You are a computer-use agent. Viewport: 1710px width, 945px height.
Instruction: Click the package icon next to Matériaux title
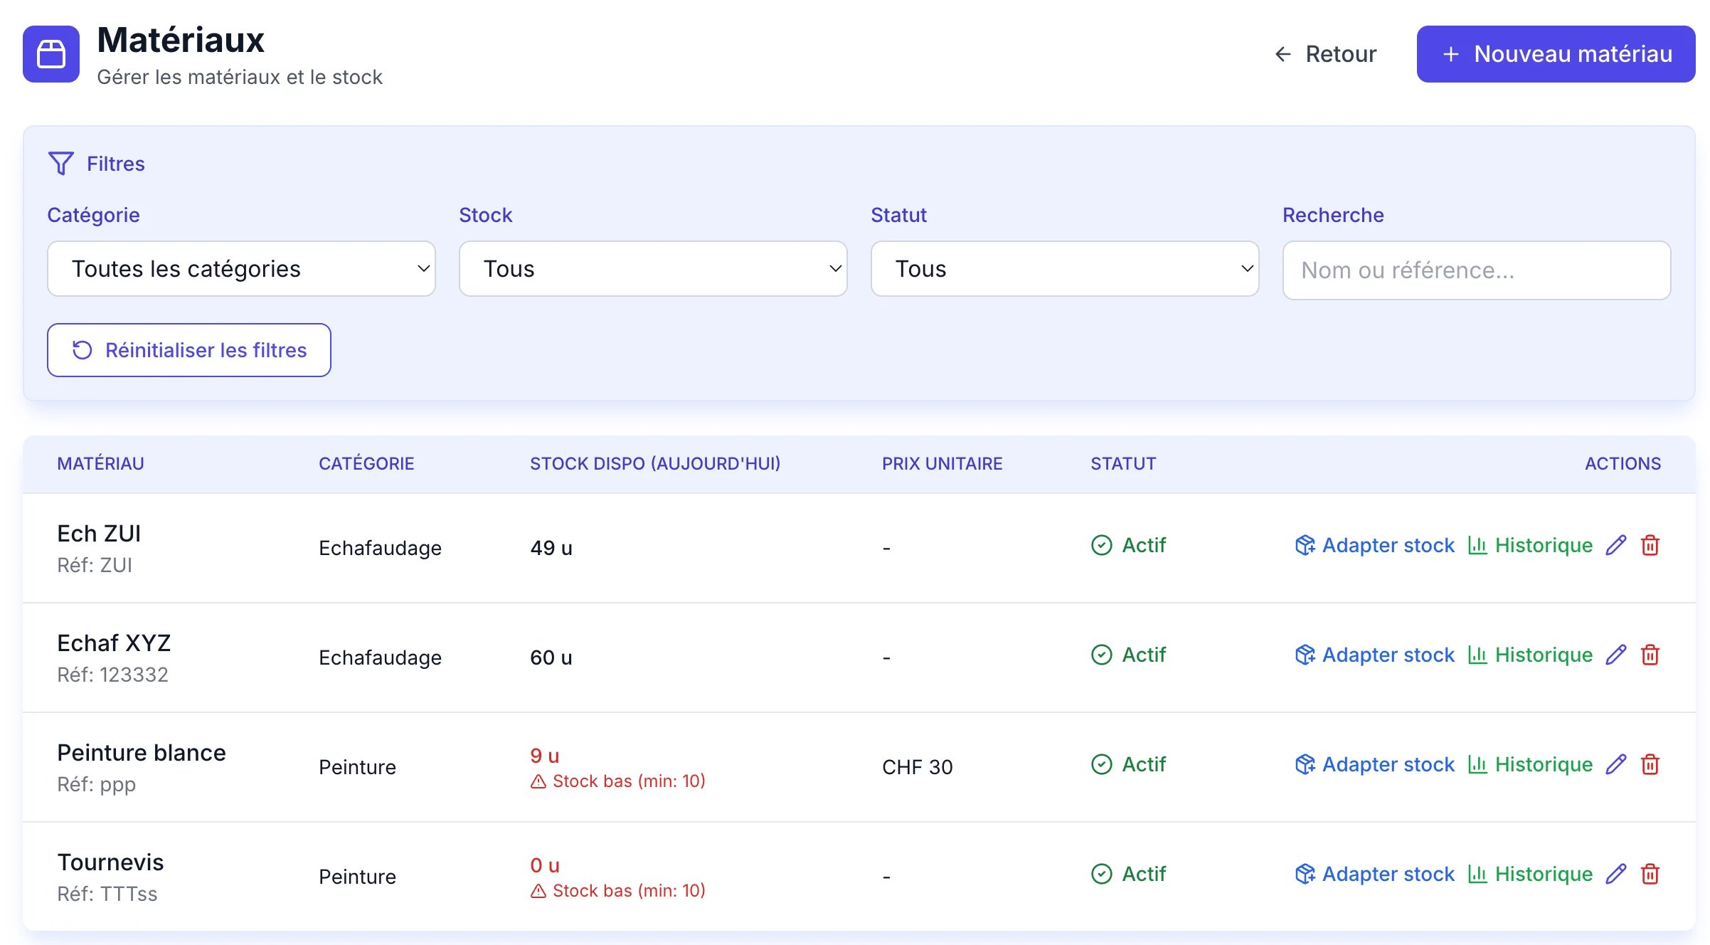tap(51, 53)
